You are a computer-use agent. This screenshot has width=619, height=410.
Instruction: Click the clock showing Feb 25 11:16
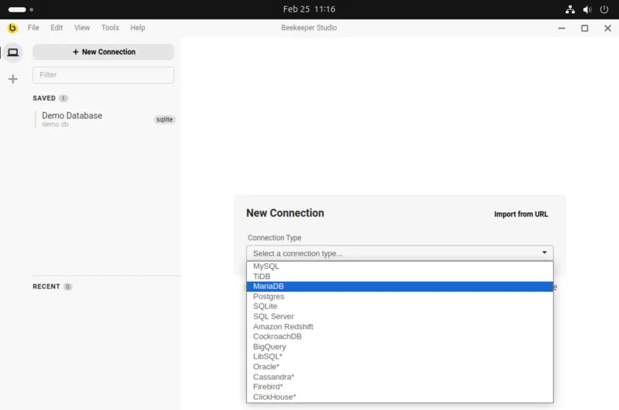(x=309, y=9)
